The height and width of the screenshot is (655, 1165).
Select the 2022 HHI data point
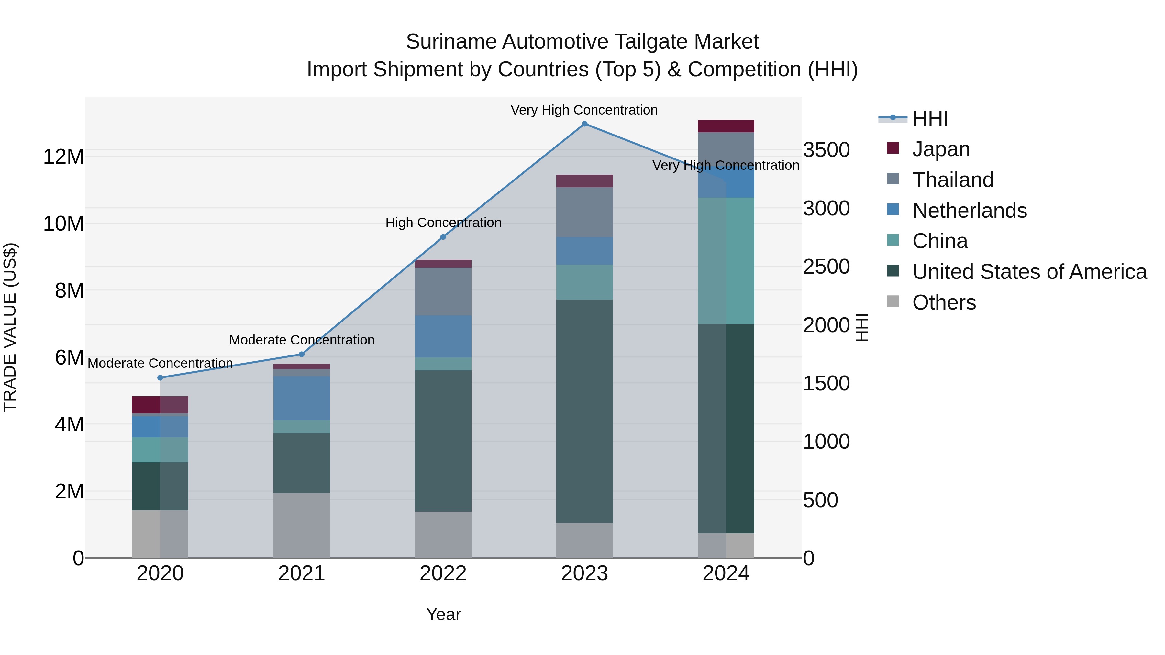point(443,237)
